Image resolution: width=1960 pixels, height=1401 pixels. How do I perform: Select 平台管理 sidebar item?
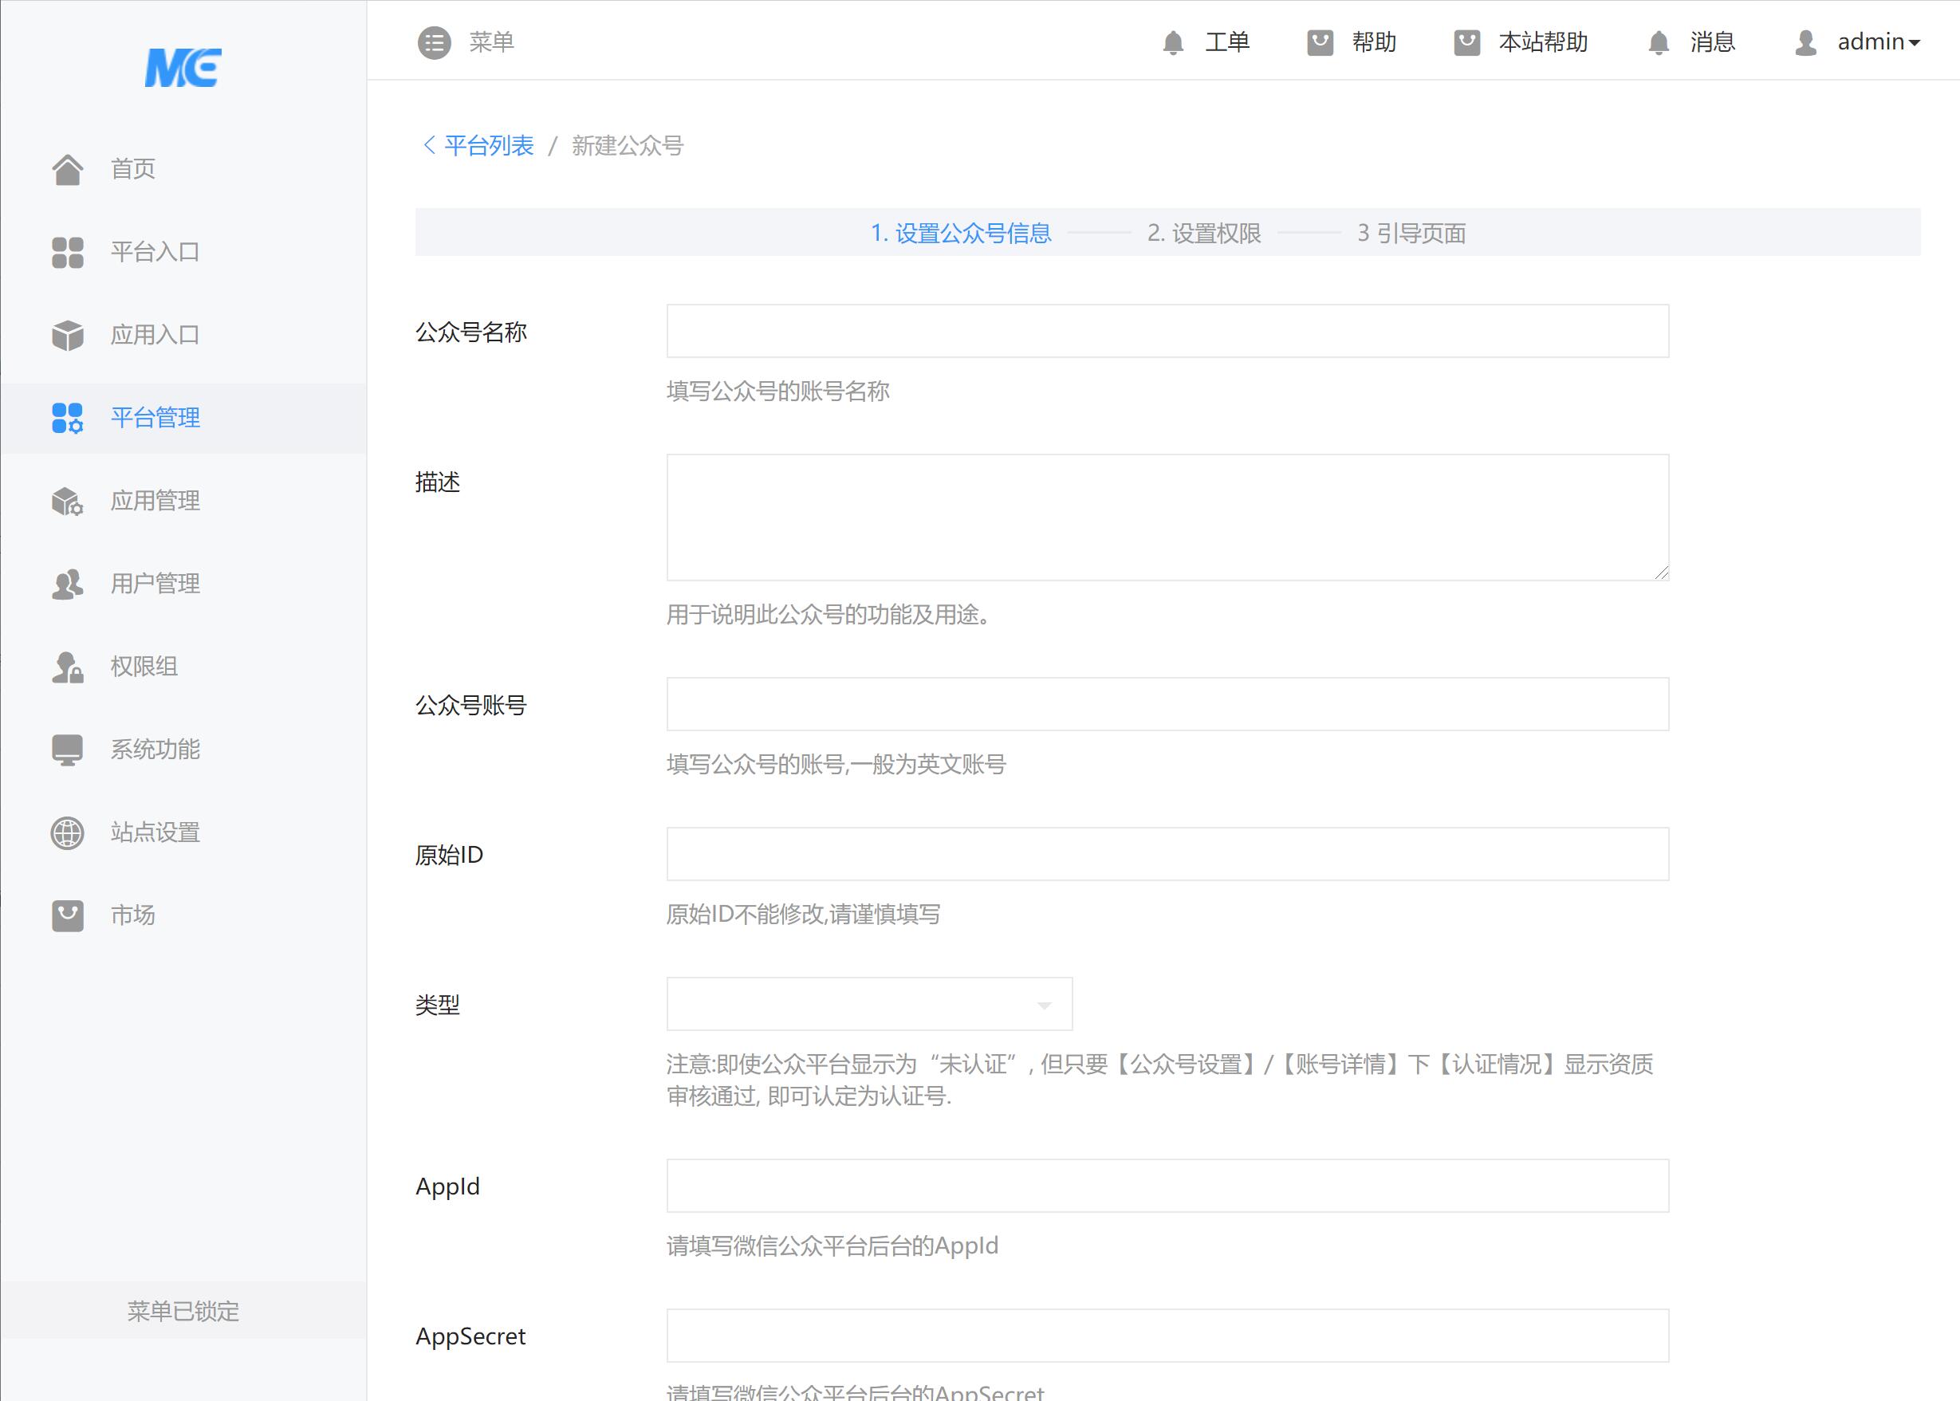point(183,418)
